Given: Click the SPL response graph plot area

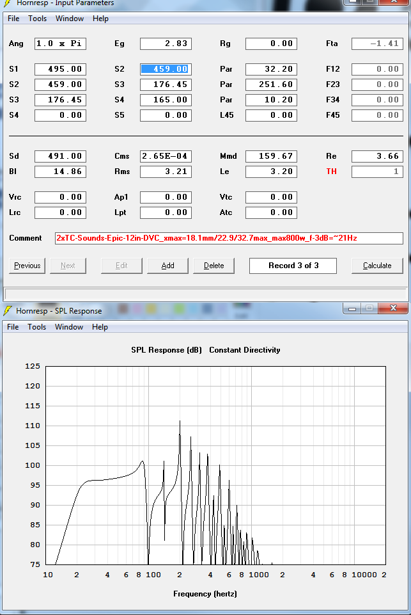Looking at the screenshot, I should (215, 465).
